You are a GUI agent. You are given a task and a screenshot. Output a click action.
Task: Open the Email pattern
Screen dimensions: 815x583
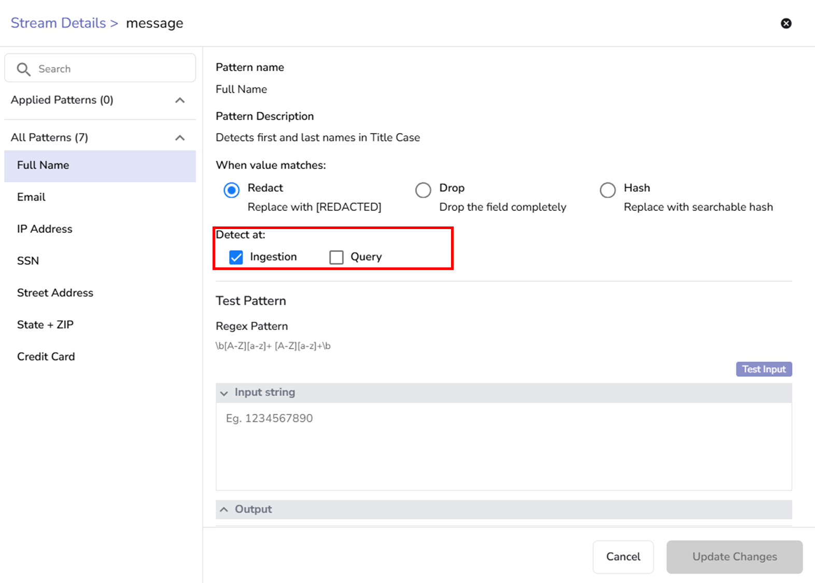[x=31, y=197]
